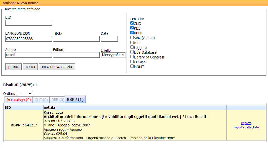Open the Livello dropdown showing Monografie

(x=113, y=55)
